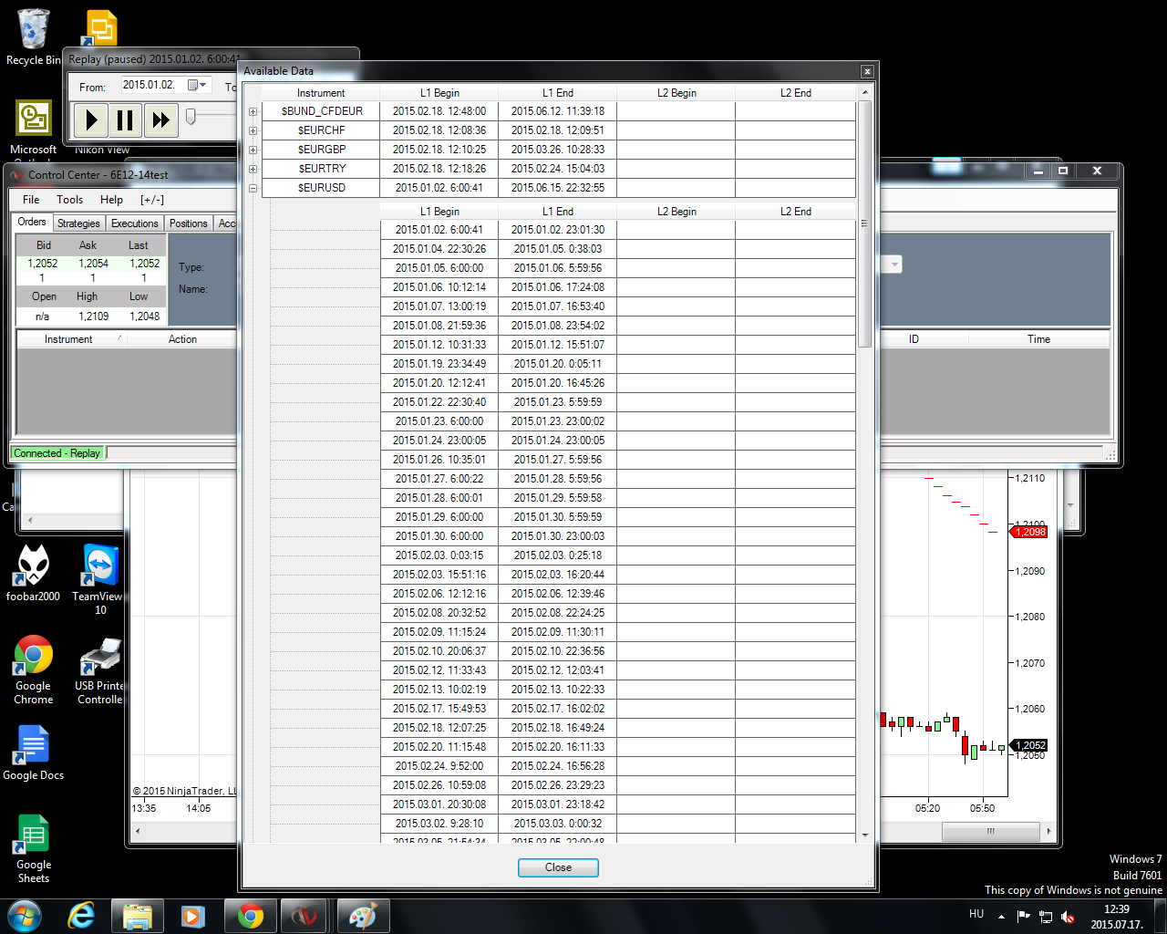Viewport: 1167px width, 934px height.
Task: Open the Recycle Bin desktop icon
Action: click(33, 38)
